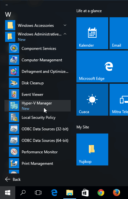
Task: Click the Life at a glance group title
Action: click(89, 11)
